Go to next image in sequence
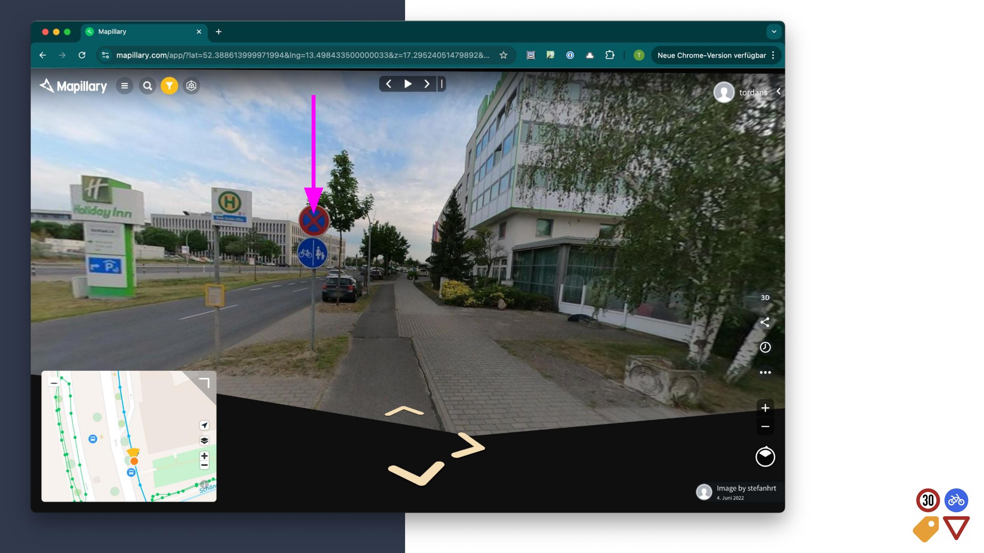This screenshot has height=553, width=984. (427, 84)
